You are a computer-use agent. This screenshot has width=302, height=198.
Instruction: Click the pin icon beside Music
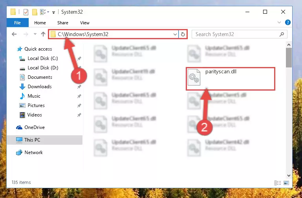point(79,96)
